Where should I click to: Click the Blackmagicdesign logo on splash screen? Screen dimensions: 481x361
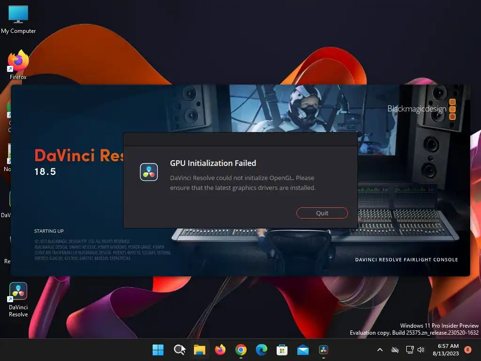[421, 109]
